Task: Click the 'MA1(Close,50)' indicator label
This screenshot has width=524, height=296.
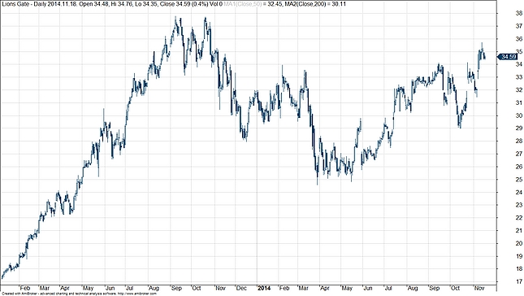Action: (x=243, y=4)
